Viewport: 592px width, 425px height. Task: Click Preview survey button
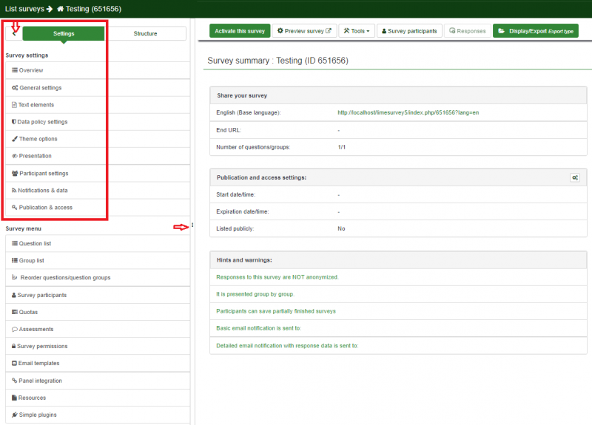[x=304, y=31]
